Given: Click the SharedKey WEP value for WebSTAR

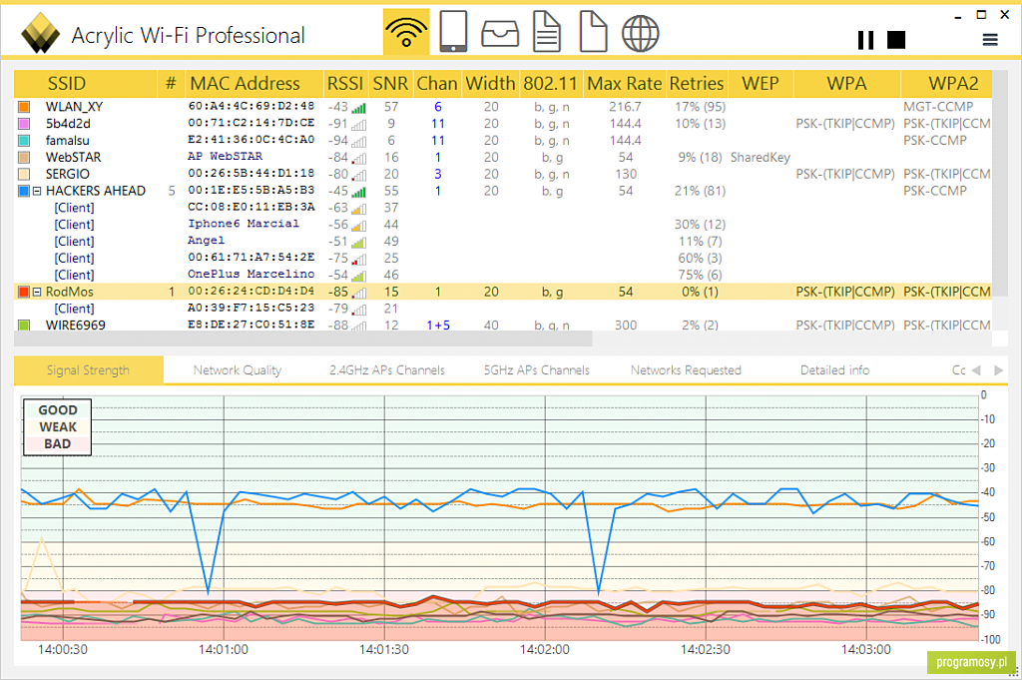Looking at the screenshot, I should 760,157.
